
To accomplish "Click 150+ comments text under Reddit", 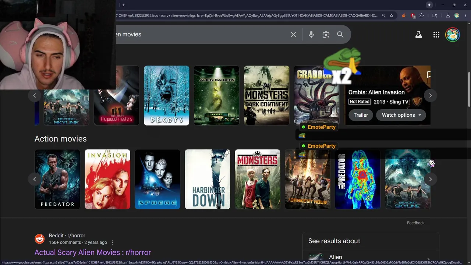I will pyautogui.click(x=65, y=243).
